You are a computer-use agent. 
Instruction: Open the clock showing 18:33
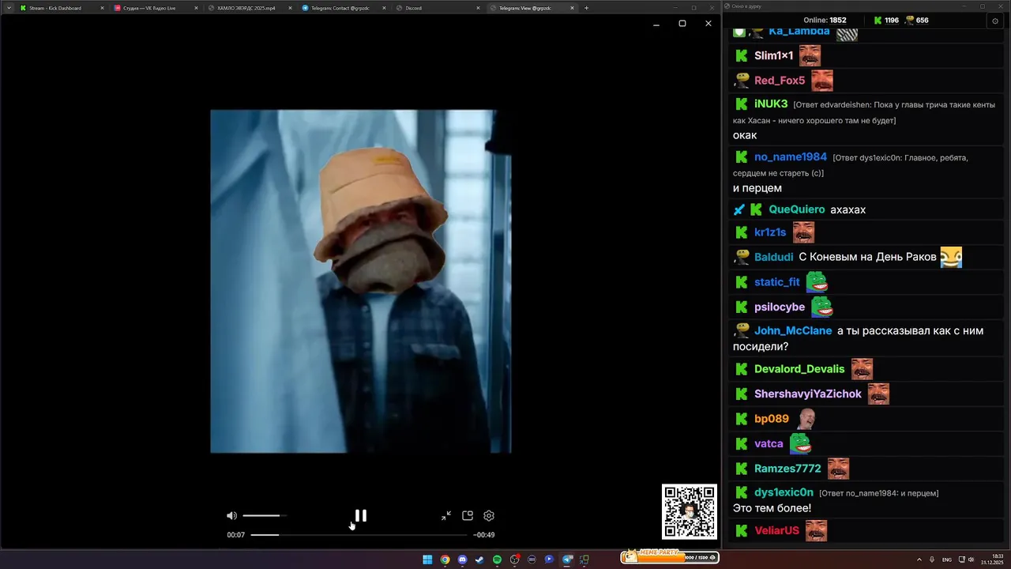[x=992, y=560]
